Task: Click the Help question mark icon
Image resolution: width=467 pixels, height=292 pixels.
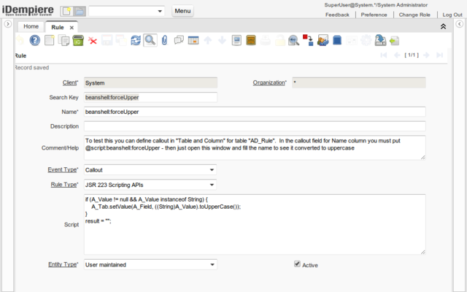Action: click(x=34, y=40)
